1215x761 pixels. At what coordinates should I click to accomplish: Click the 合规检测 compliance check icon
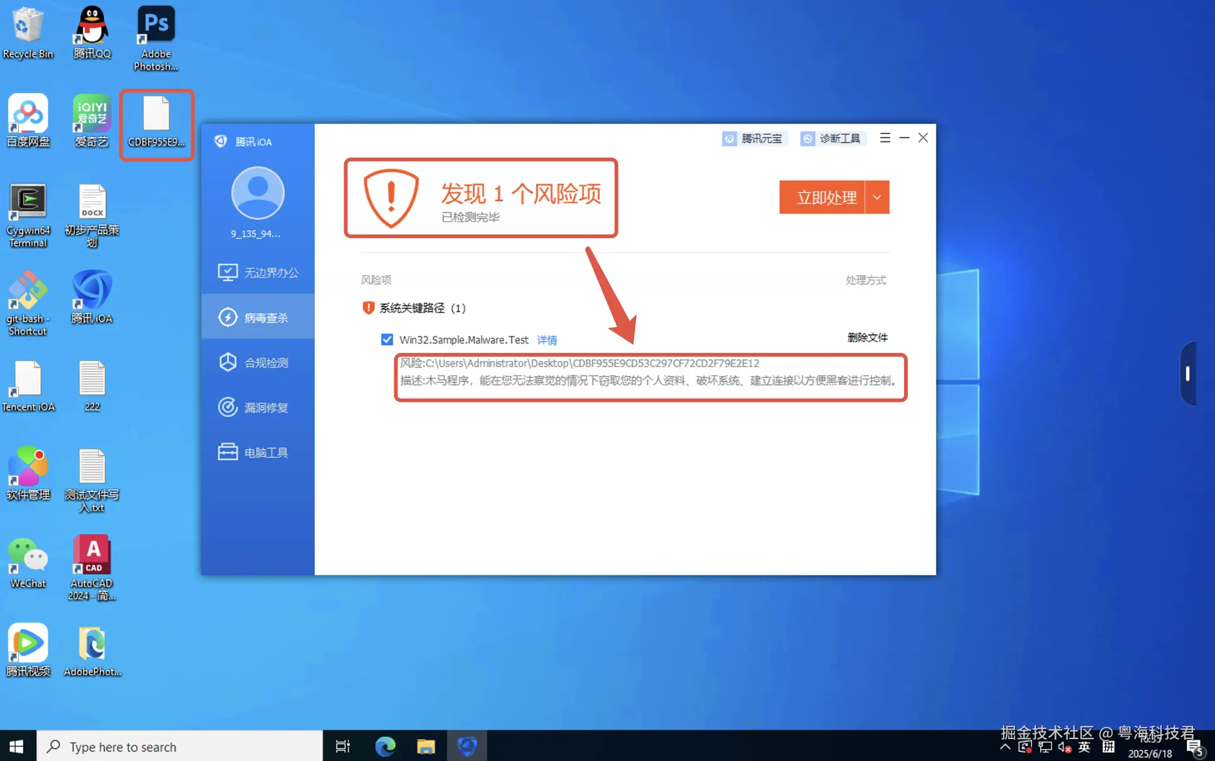coord(228,362)
